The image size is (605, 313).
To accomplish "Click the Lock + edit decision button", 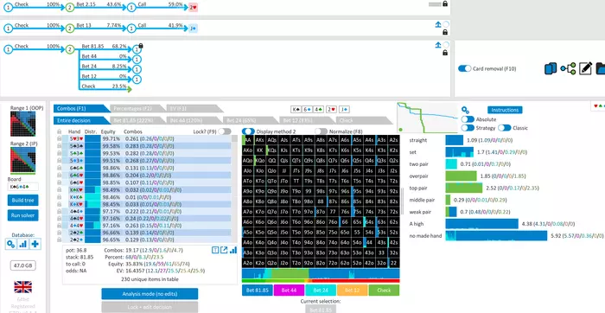I will click(150, 307).
